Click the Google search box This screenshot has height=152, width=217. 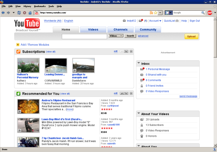[x=187, y=13]
